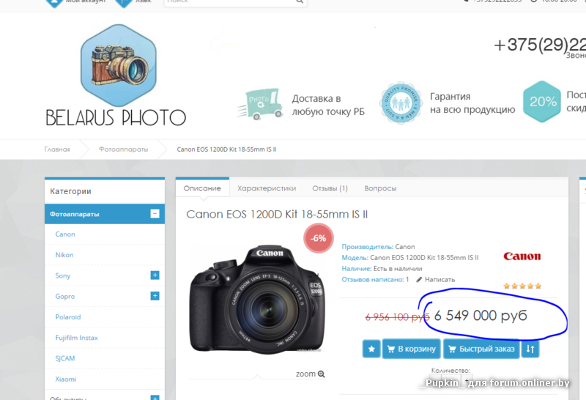Add to wishlist with star button
Image resolution: width=586 pixels, height=400 pixels.
371,349
